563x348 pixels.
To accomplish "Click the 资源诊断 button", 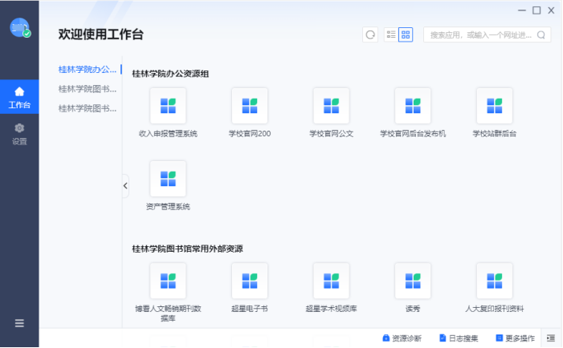I will pos(402,338).
